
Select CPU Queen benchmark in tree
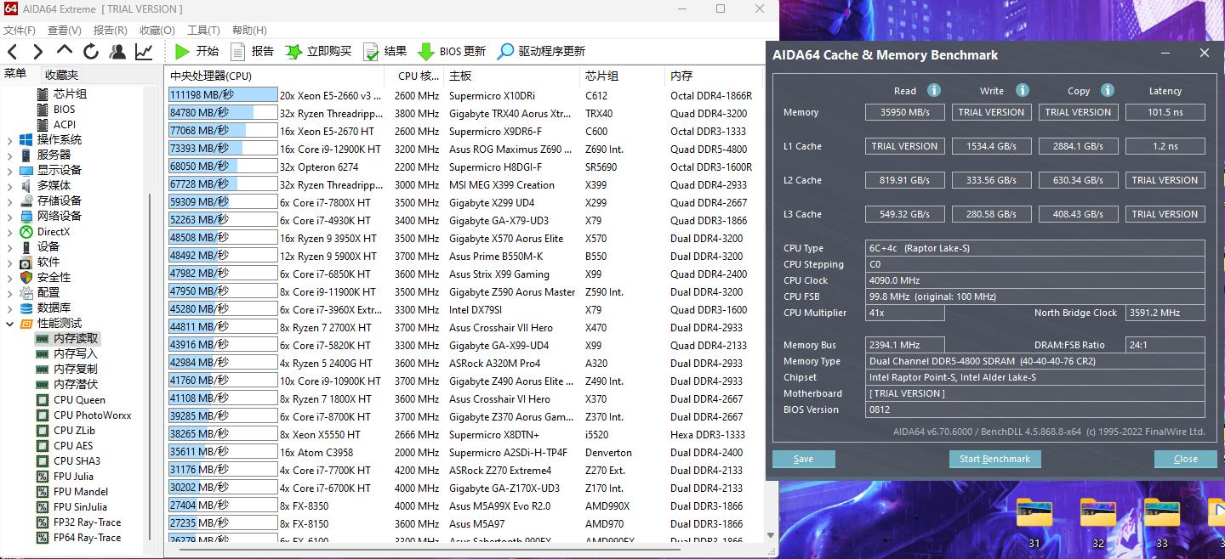click(x=79, y=399)
